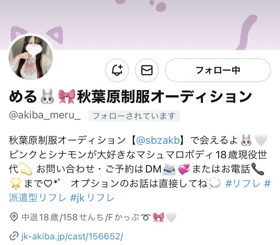The height and width of the screenshot is (245, 280).
Task: Tap the 派遣型リフレ hashtag text
Action: (37, 198)
